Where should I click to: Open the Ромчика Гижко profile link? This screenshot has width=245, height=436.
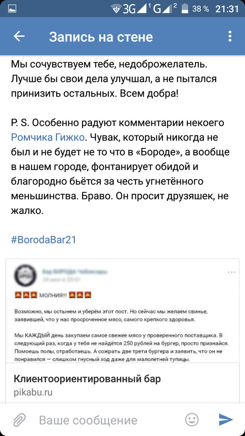[x=48, y=137]
